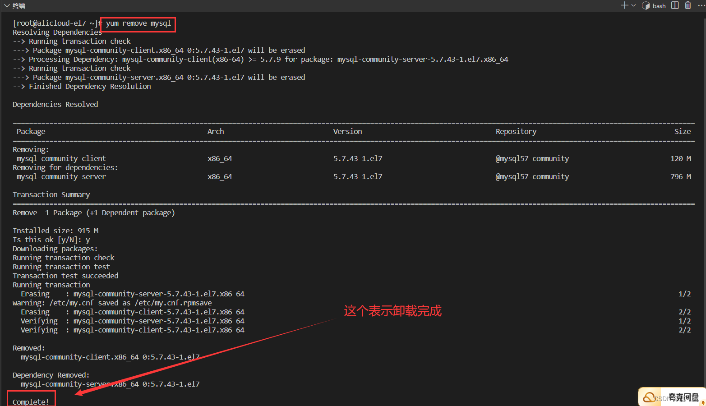Click the 'Removed:' label
706x406 pixels.
tap(28, 348)
